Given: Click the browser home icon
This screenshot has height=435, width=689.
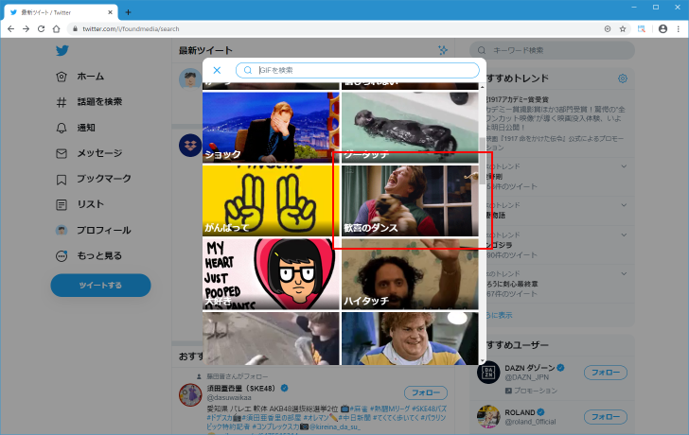Looking at the screenshot, I should tap(56, 29).
